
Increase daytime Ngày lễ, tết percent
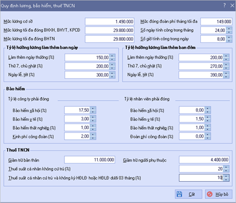click(112, 73)
